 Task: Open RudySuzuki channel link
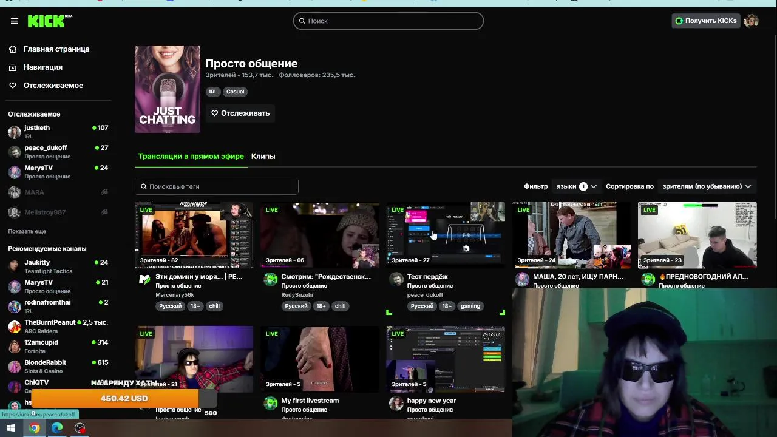297,295
